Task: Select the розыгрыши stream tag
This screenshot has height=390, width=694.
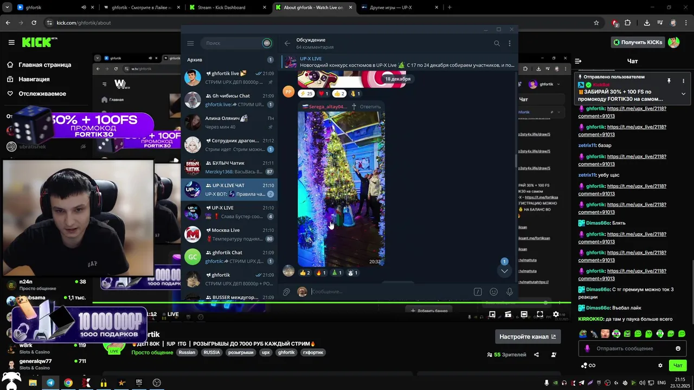Action: [x=240, y=352]
